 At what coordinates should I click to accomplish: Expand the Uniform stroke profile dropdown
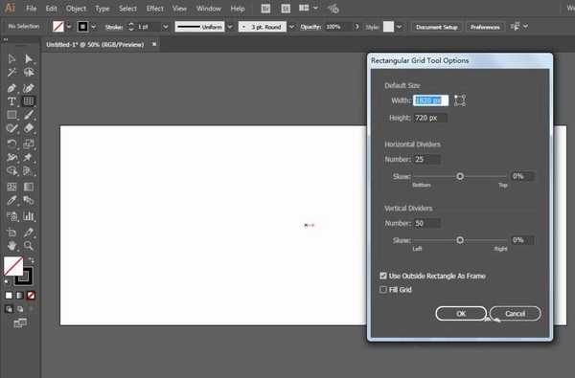tap(230, 27)
